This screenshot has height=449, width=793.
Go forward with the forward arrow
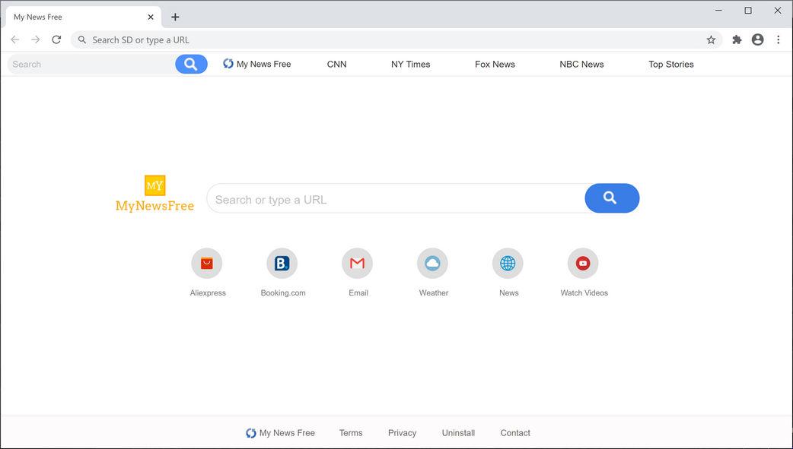coord(36,40)
